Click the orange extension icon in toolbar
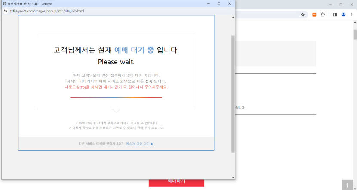The width and height of the screenshot is (357, 190). click(314, 15)
